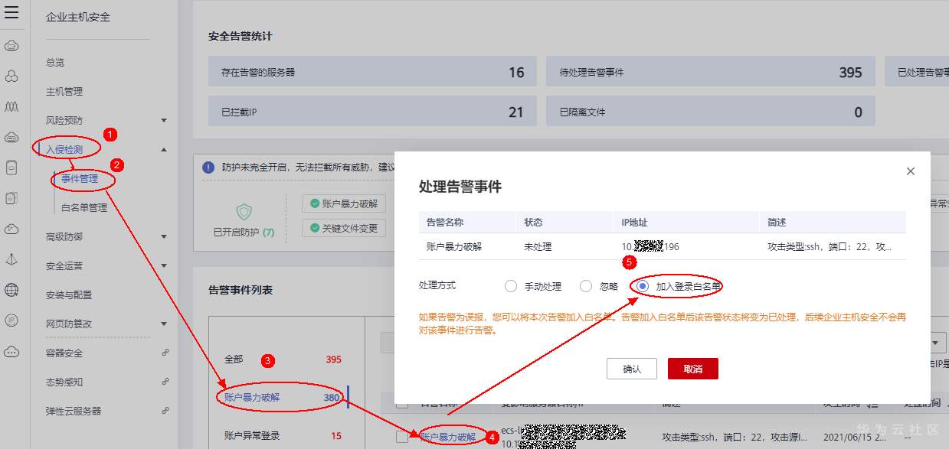
Task: Click the WWW globe icon in the rail
Action: click(11, 290)
